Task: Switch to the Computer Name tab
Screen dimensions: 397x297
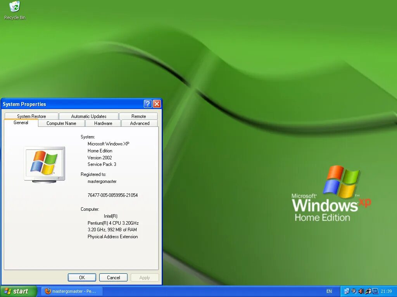Action: 61,123
